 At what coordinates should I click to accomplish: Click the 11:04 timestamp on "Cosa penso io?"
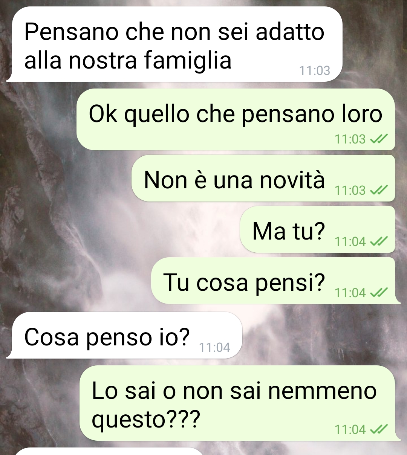pos(214,348)
